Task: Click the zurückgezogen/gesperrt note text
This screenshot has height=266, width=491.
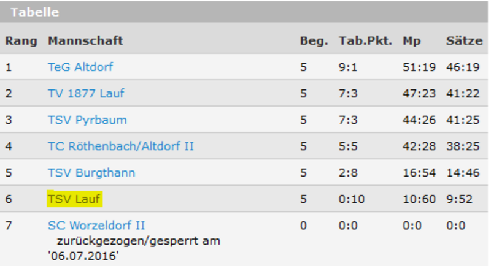Action: point(139,240)
